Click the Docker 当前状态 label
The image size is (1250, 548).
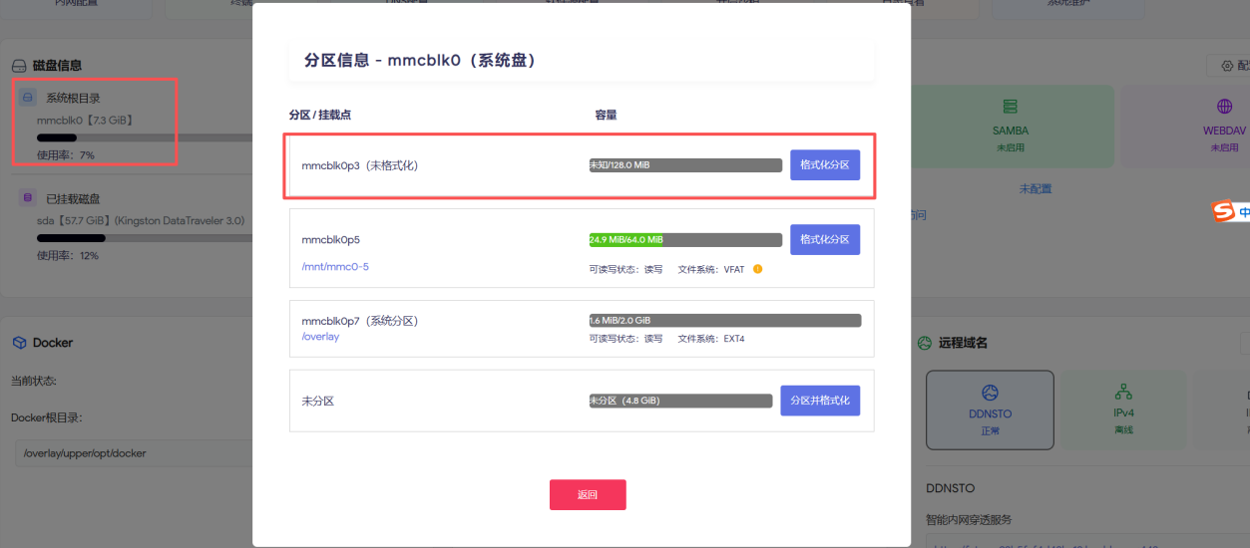coord(34,381)
